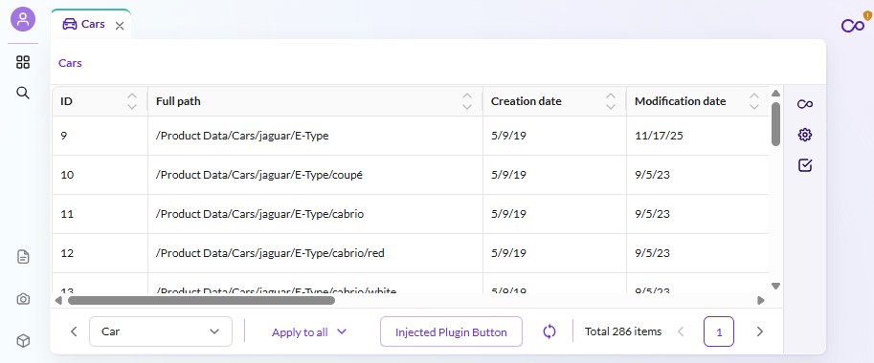
Task: Click path ending in cabrio/red
Action: (x=270, y=253)
